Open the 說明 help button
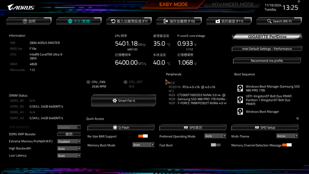Screen dimensions: 309x174 pos(29,21)
